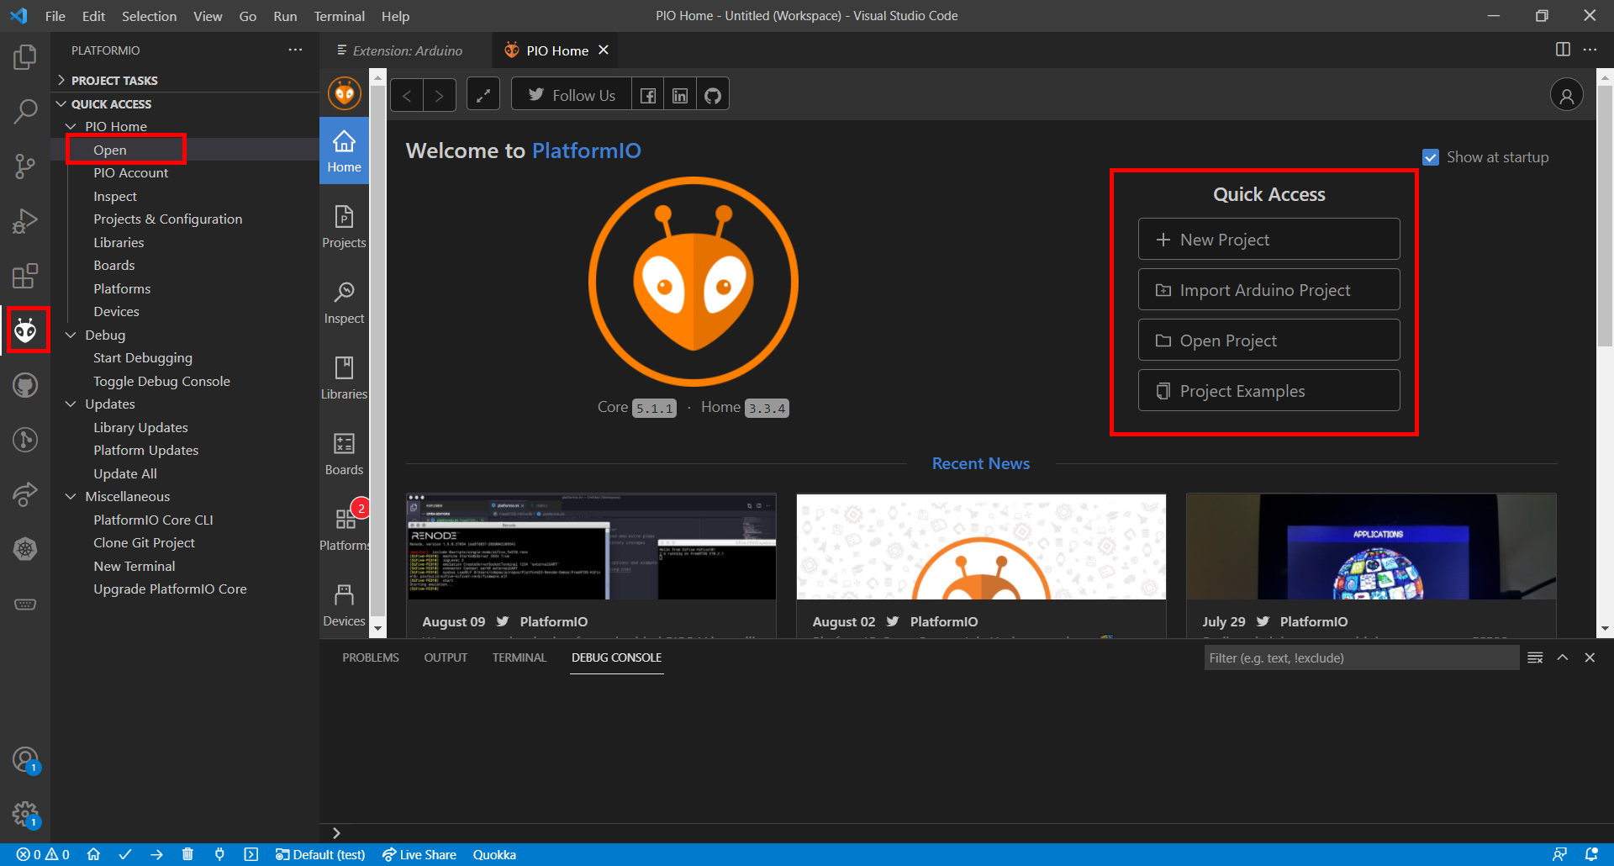This screenshot has width=1614, height=866.
Task: Open the Inspect icon in PIO sidebar
Action: (344, 301)
